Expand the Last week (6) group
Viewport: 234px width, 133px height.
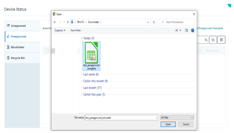pos(82,74)
